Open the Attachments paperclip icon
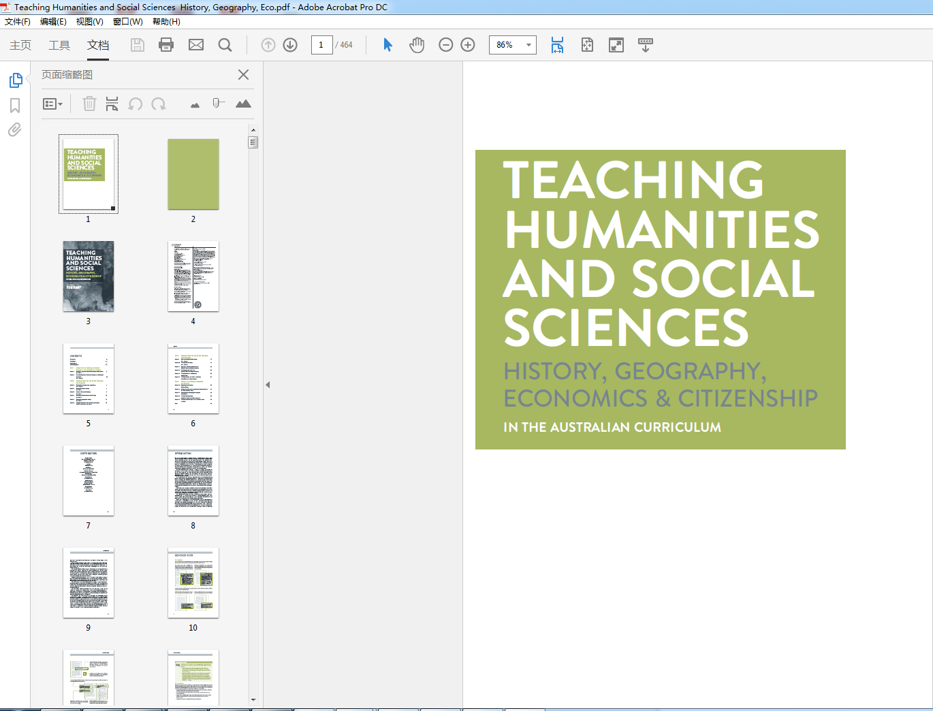933x711 pixels. click(15, 129)
